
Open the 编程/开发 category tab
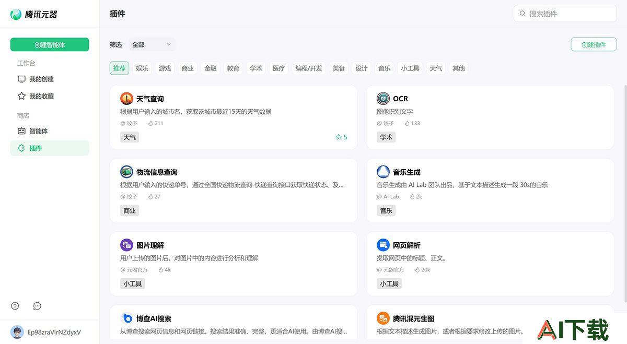pyautogui.click(x=309, y=68)
